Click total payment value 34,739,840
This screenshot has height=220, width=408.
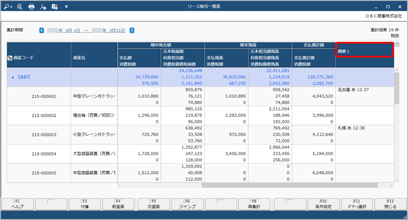(147, 77)
